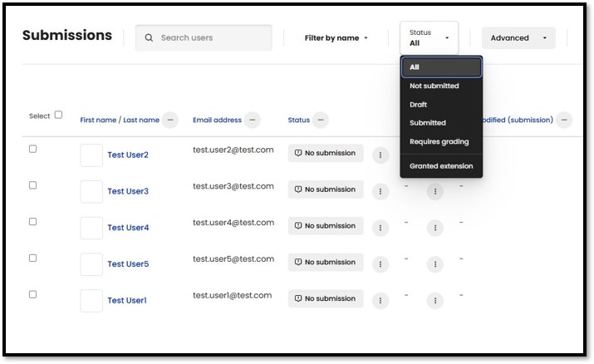Check the box for Test User2
Image resolution: width=594 pixels, height=364 pixels.
[33, 149]
